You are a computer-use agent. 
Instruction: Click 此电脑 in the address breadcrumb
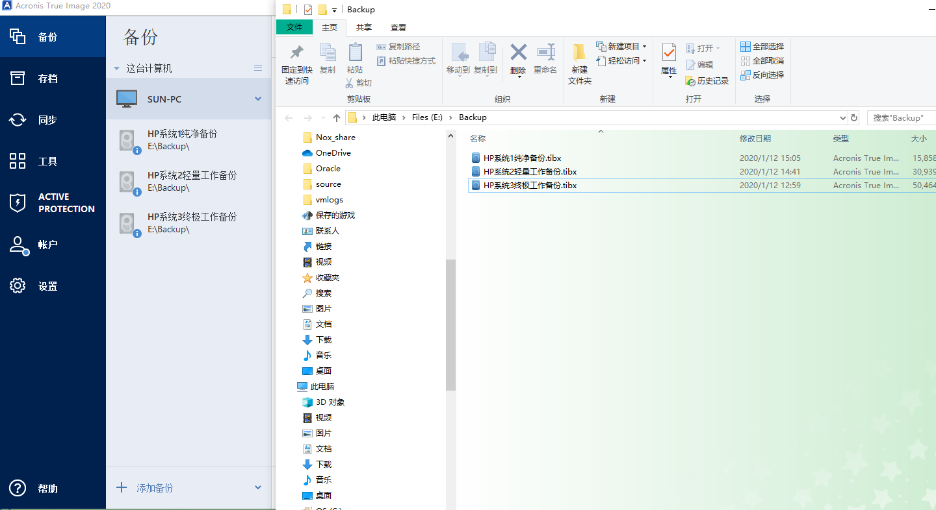383,117
